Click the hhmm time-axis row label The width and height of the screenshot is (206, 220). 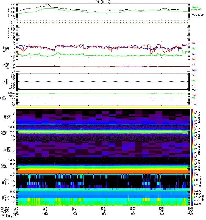[x=4, y=215]
